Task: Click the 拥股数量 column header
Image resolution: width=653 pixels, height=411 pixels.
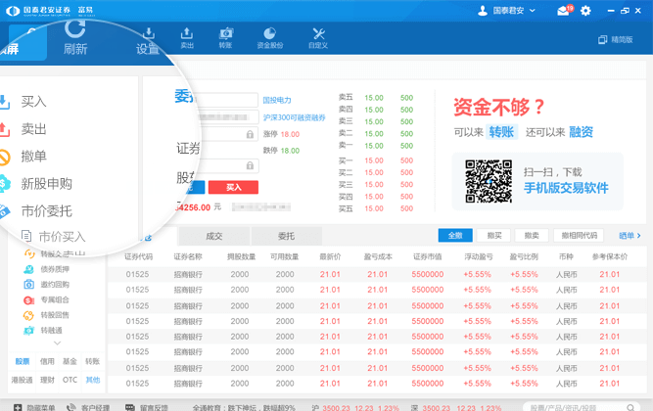Action: (x=241, y=256)
